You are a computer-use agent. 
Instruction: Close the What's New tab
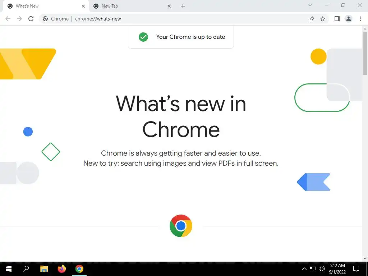(x=83, y=6)
